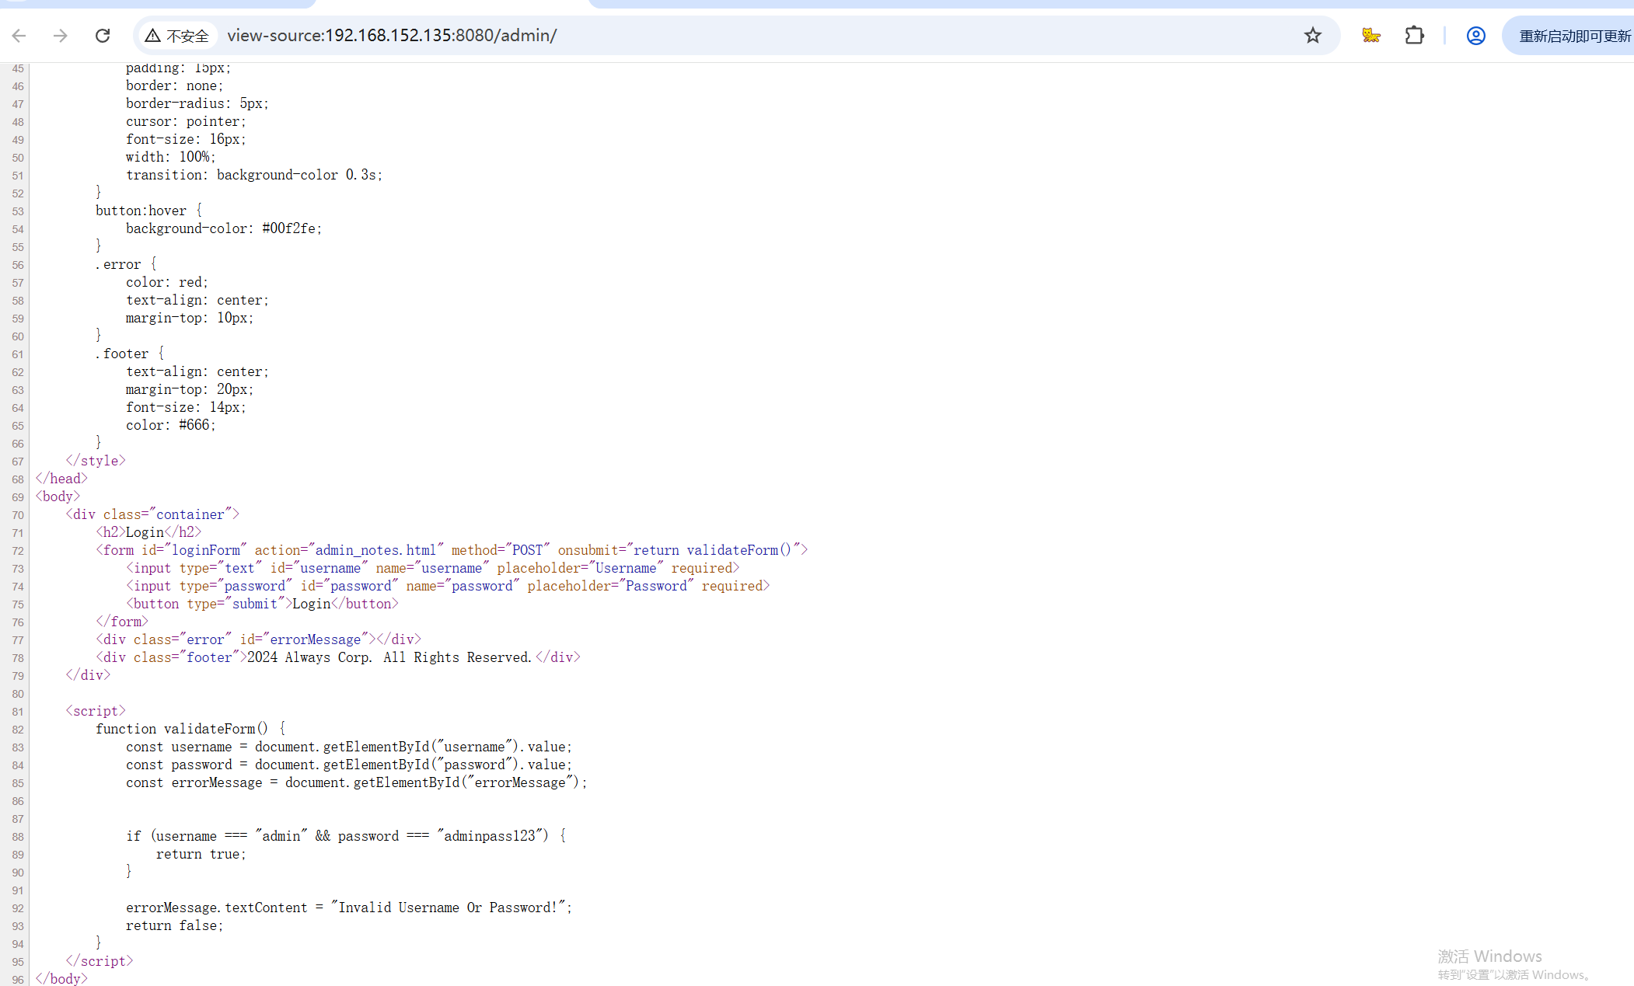Click the footer copyright text line
This screenshot has width=1634, height=986.
[389, 657]
